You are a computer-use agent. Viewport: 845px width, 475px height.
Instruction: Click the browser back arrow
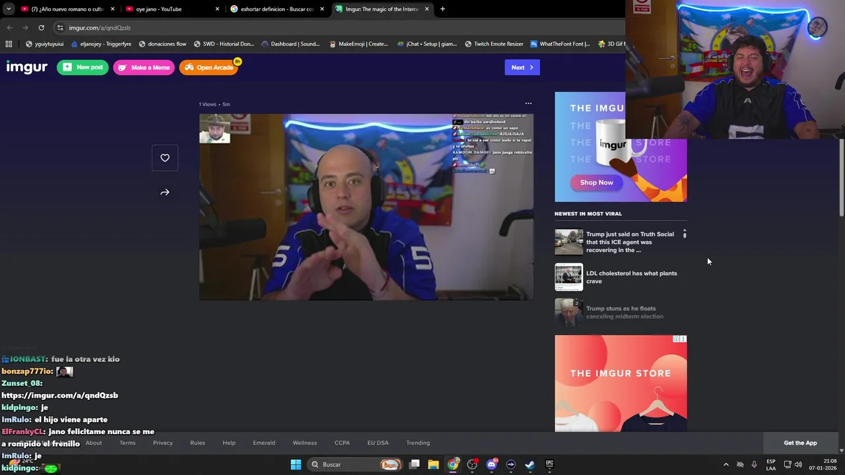[x=9, y=28]
